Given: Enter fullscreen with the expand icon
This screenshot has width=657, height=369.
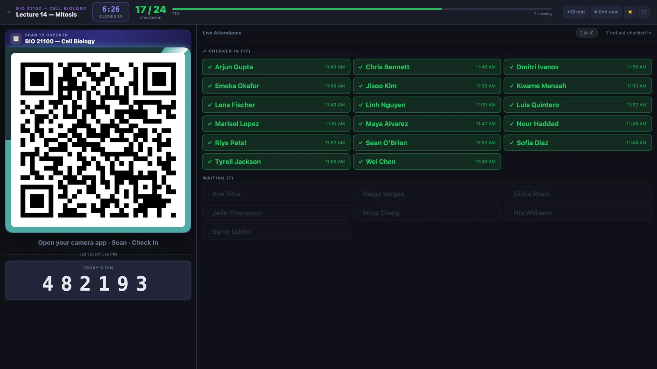Looking at the screenshot, I should tap(644, 12).
